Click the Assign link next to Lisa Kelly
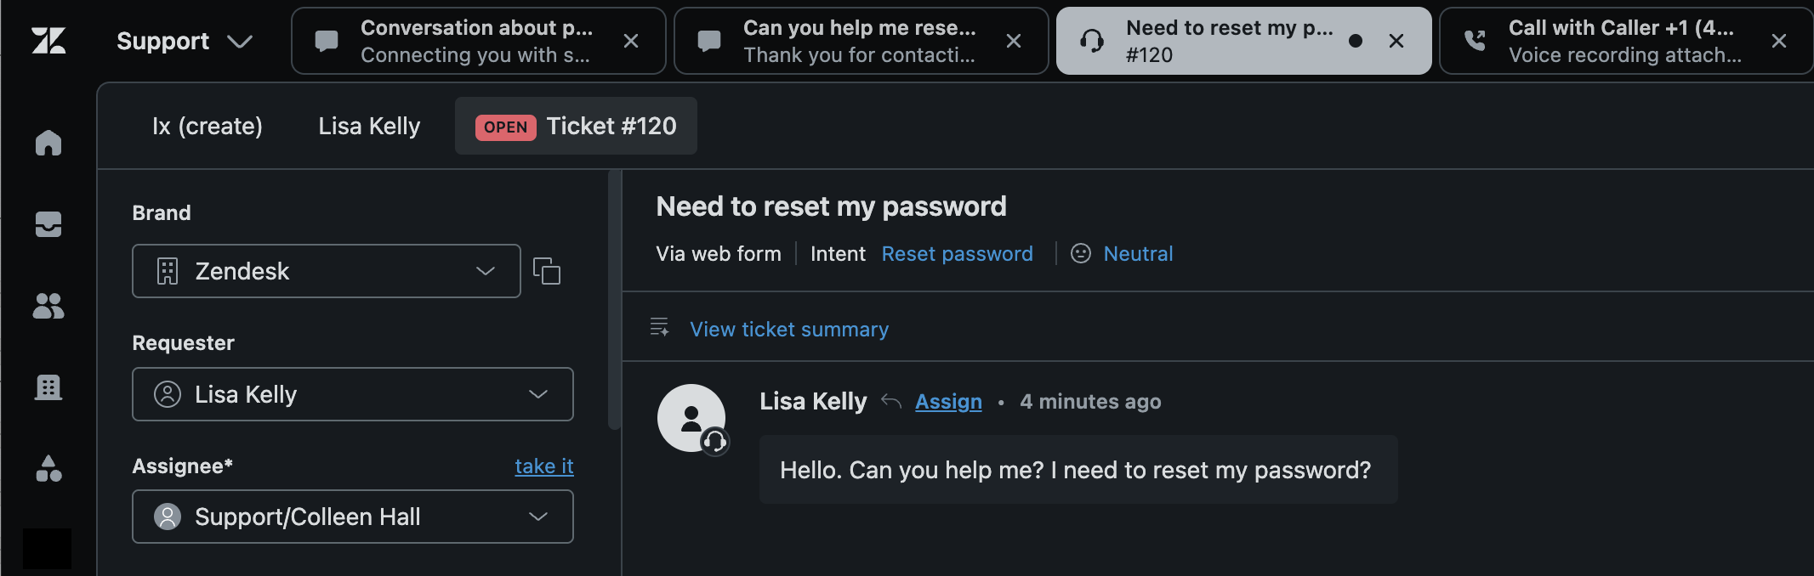Screen dimensions: 1814x576 pos(948,402)
